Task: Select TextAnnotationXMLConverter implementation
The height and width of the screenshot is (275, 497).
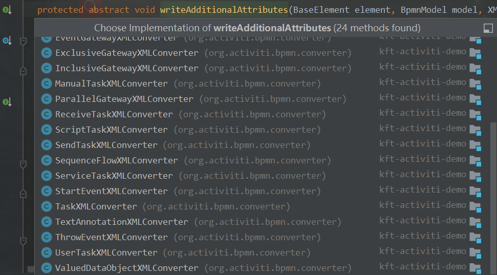Action: (x=263, y=222)
